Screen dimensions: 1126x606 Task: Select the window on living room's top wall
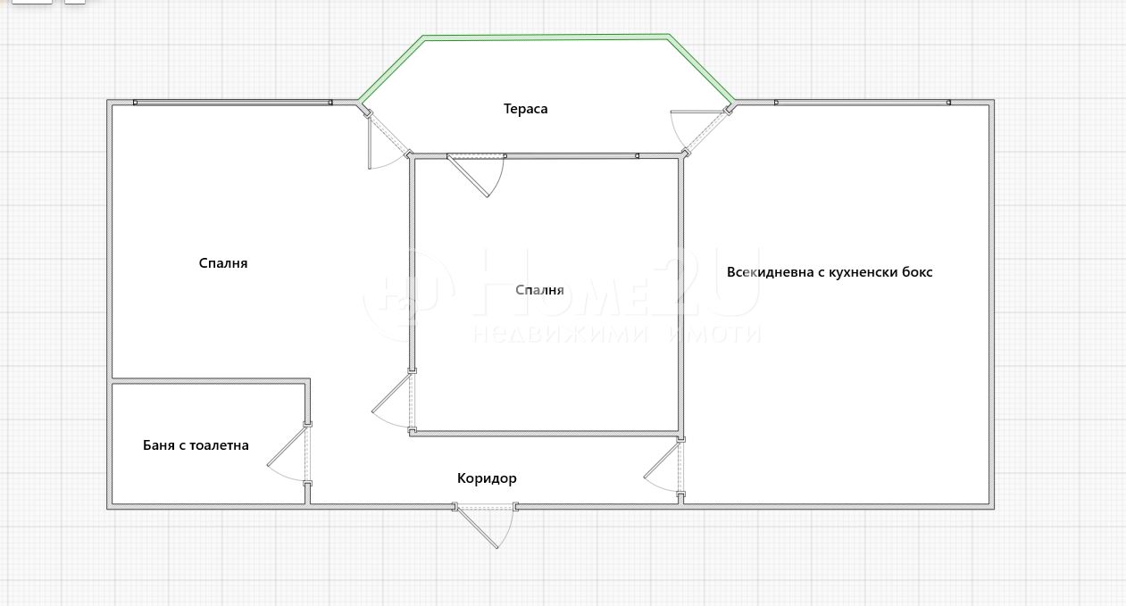click(862, 103)
